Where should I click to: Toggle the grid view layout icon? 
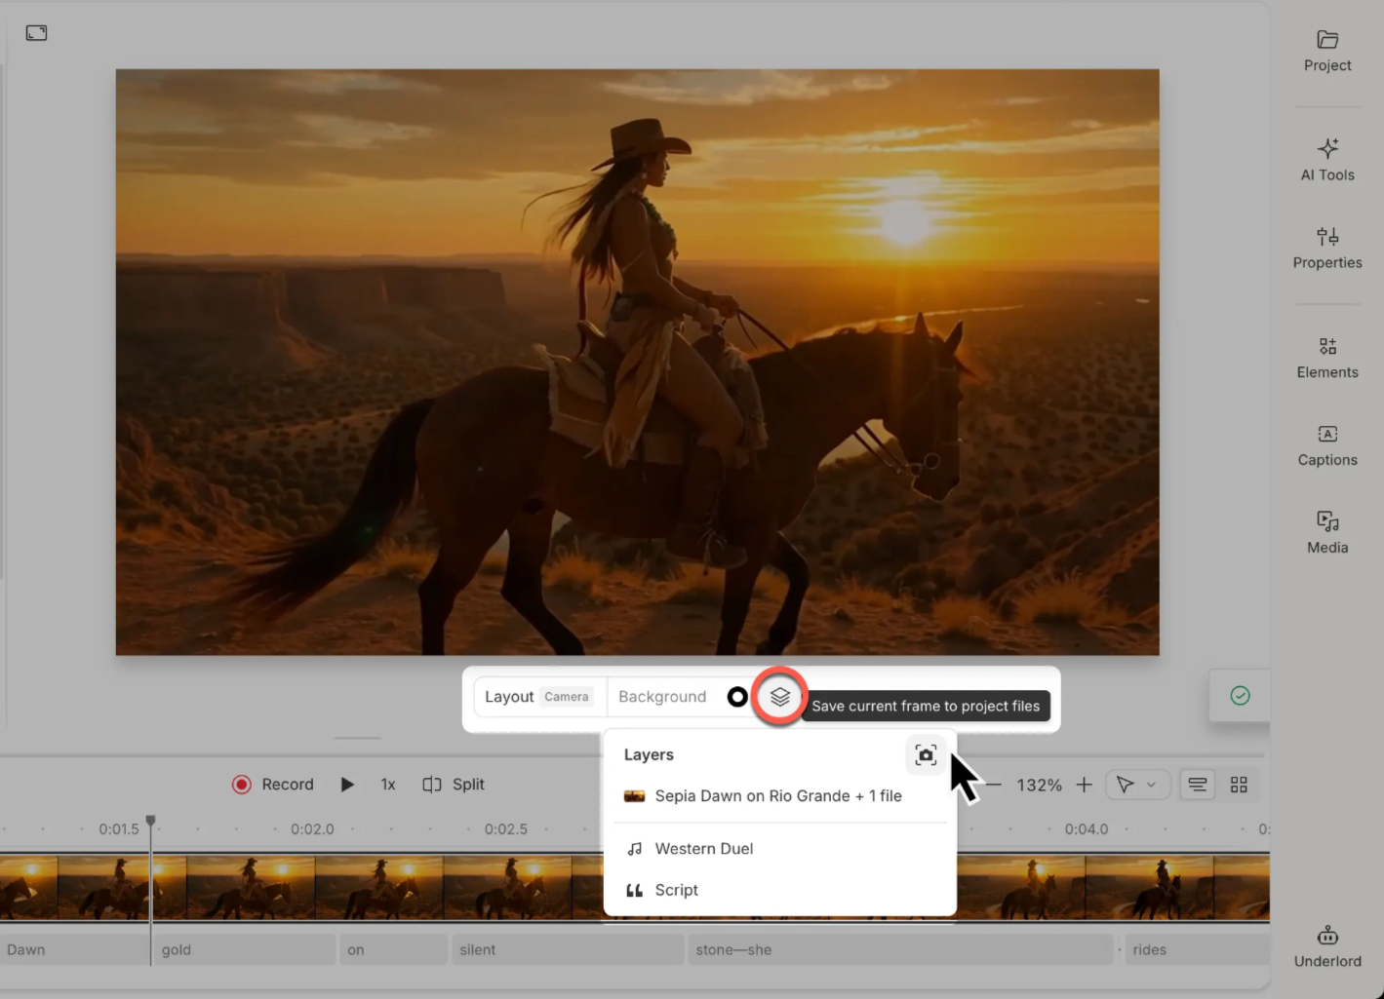pyautogui.click(x=1239, y=784)
